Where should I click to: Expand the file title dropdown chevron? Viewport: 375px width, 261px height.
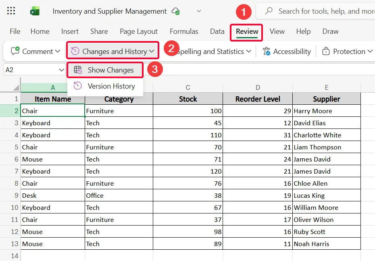pos(199,11)
